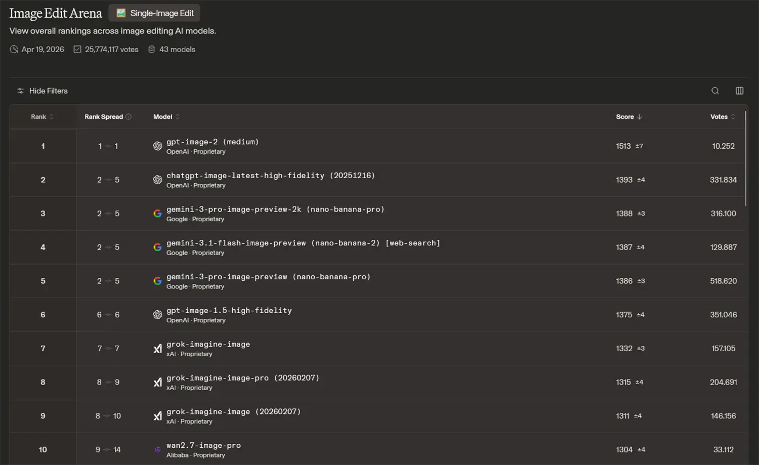
Task: Click the Image Edit Arena heading
Action: pos(56,13)
